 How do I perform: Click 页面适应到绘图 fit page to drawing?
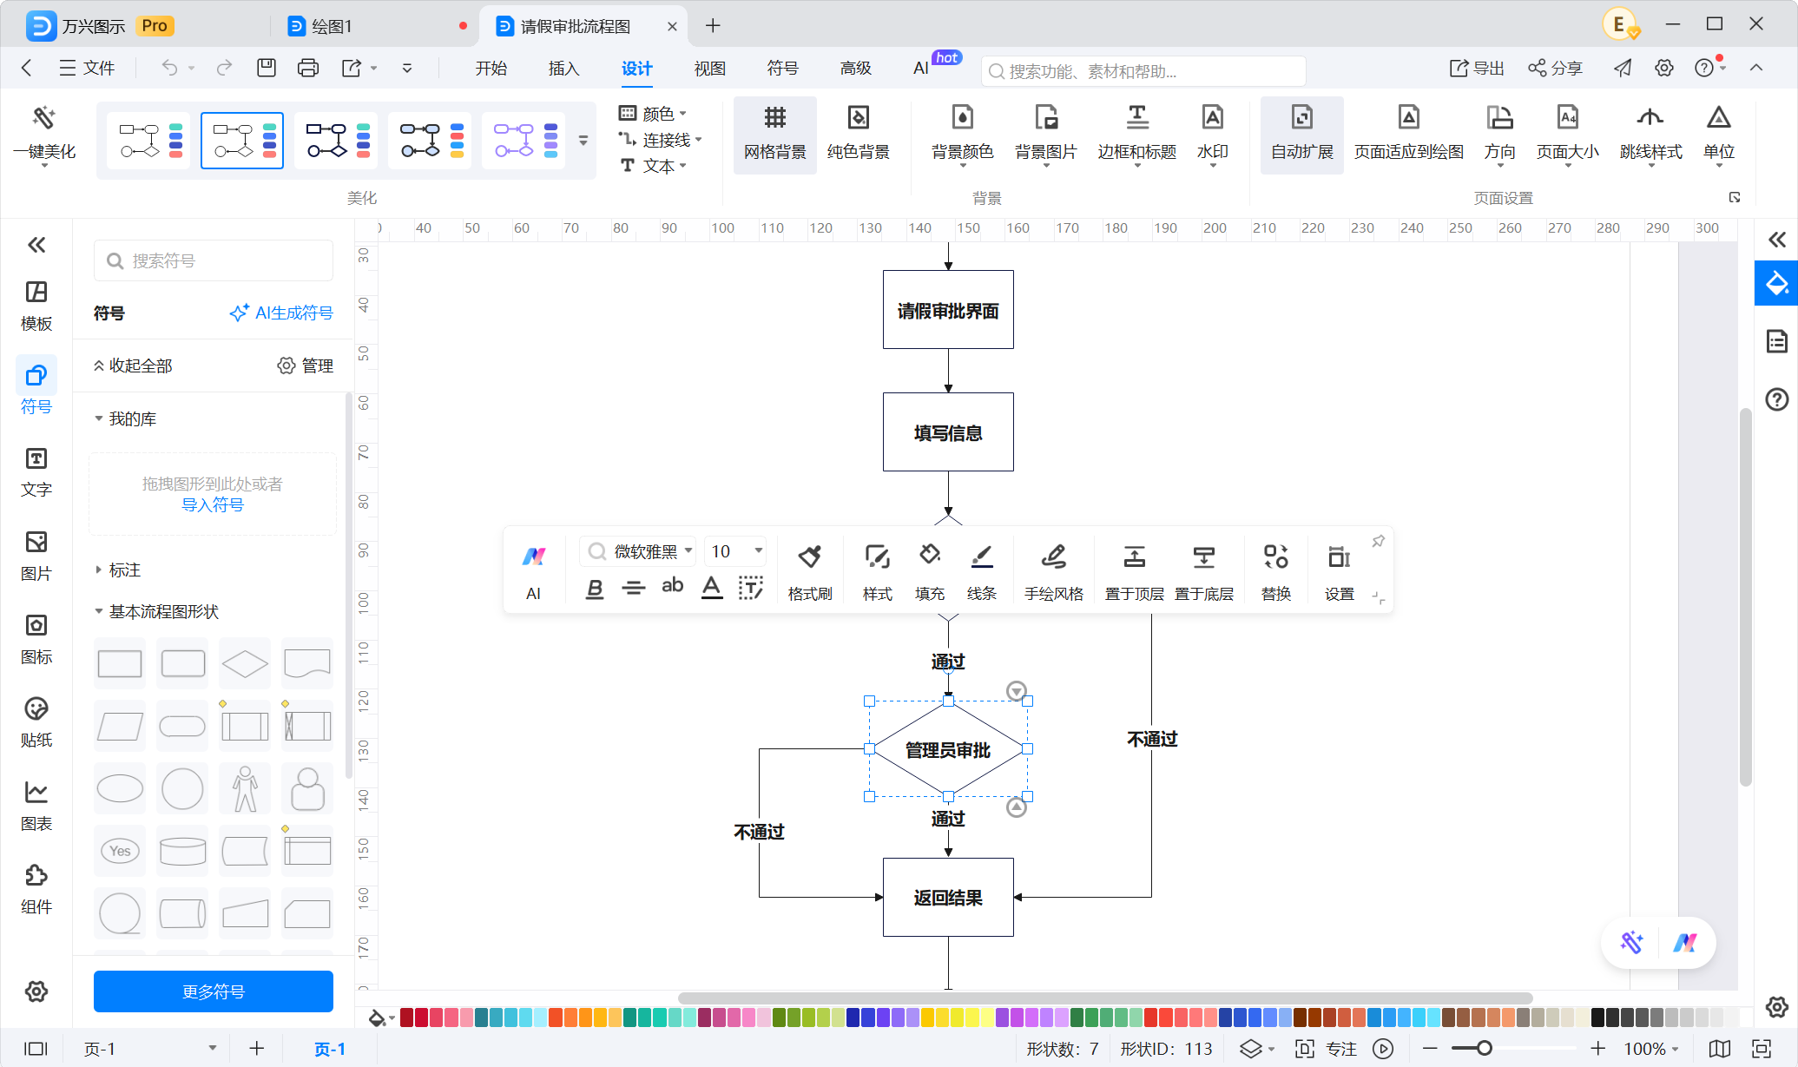coord(1408,133)
